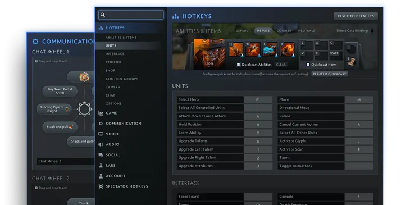Select Units in the Hotkeys submenu
Viewport: 410px width, 205px height.
point(111,45)
